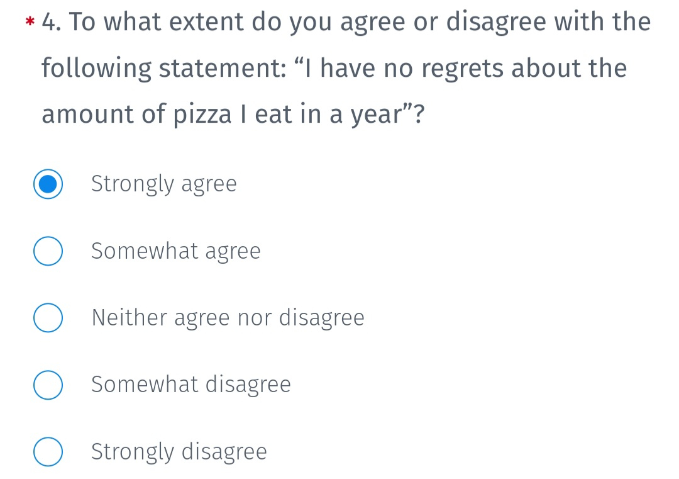The height and width of the screenshot is (479, 679).
Task: Click the word 'disagree' in question heading
Action: click(496, 23)
